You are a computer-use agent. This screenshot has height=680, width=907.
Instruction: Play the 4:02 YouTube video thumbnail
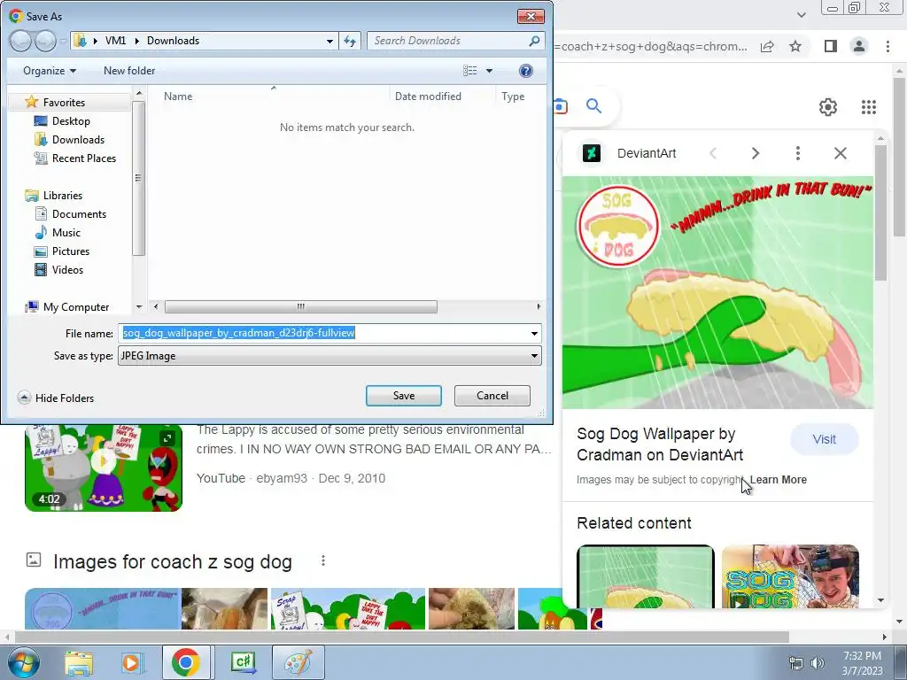click(x=104, y=467)
